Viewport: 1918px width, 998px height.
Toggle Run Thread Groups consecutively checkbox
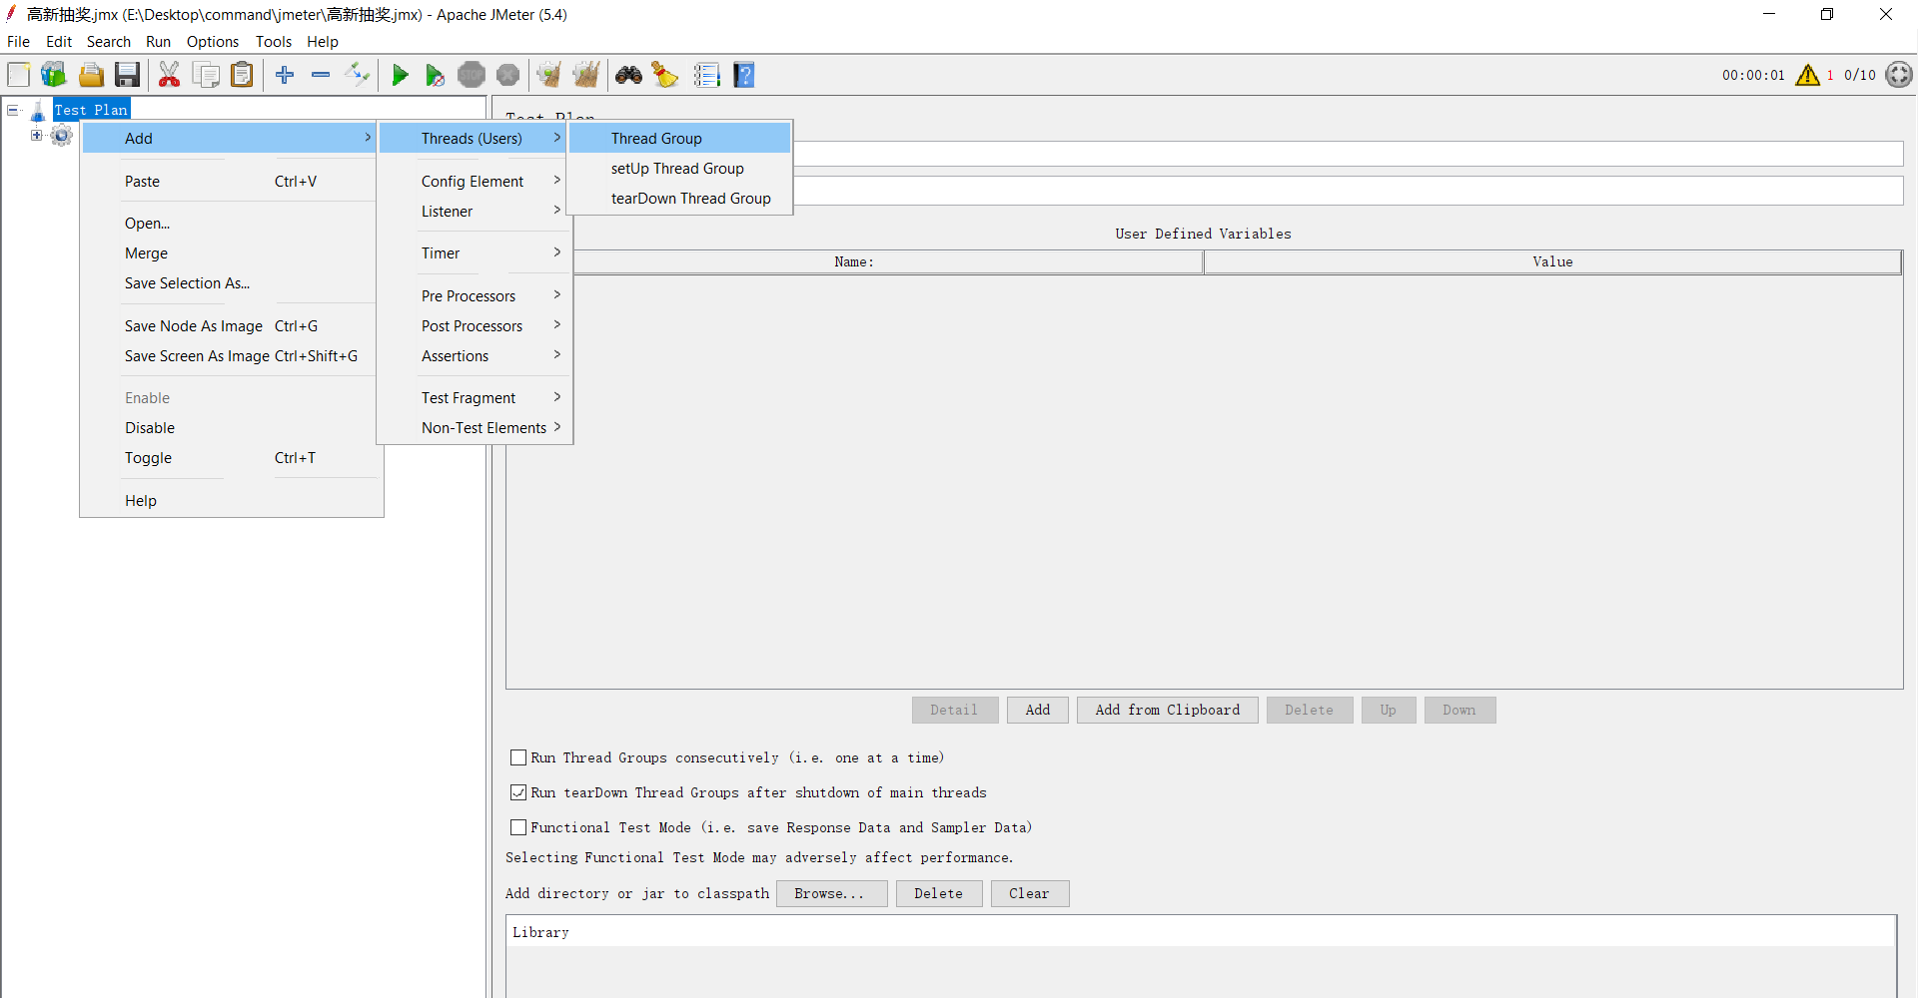(518, 758)
